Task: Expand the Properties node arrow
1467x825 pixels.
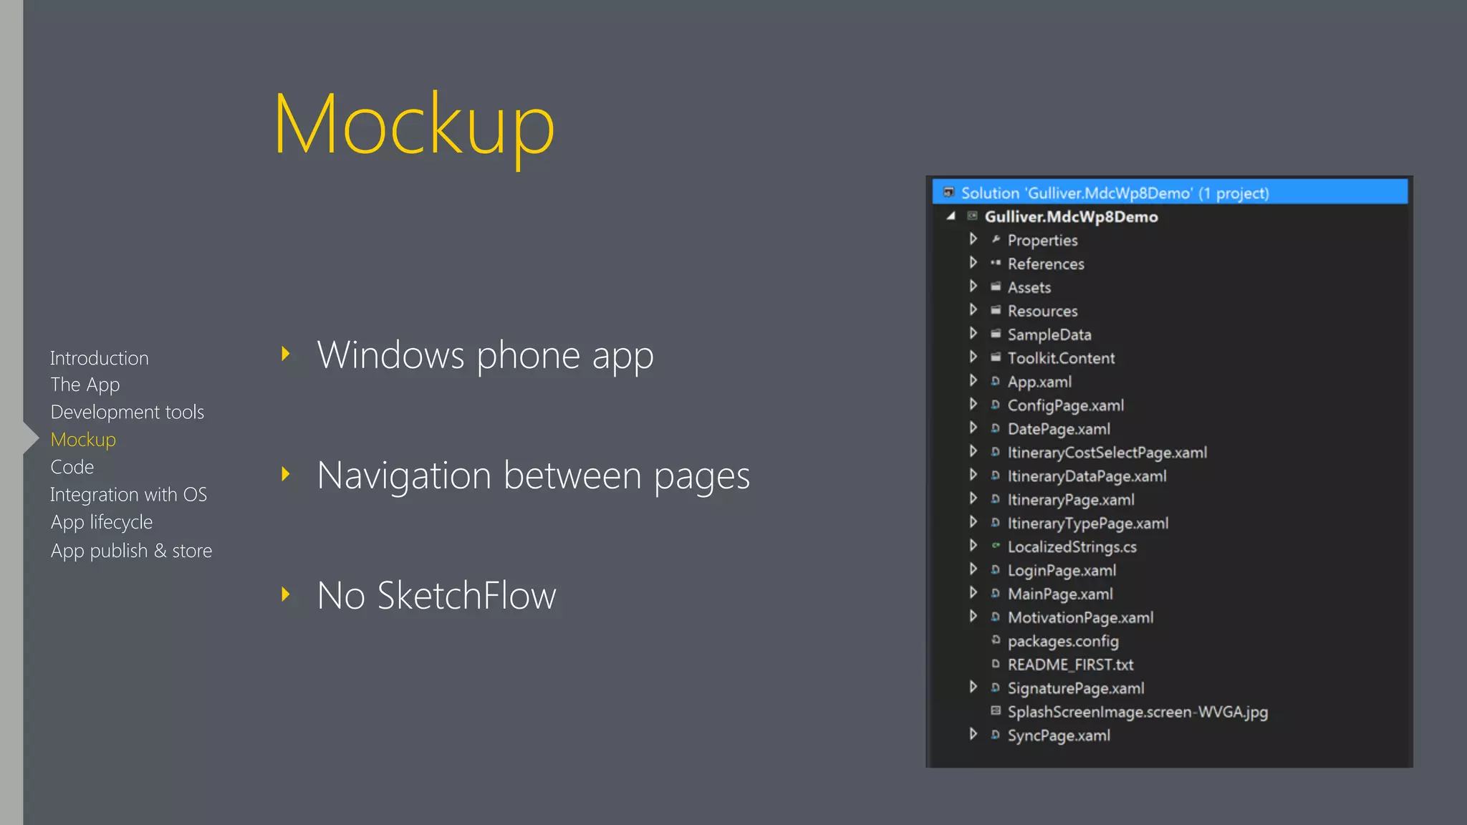Action: [973, 238]
